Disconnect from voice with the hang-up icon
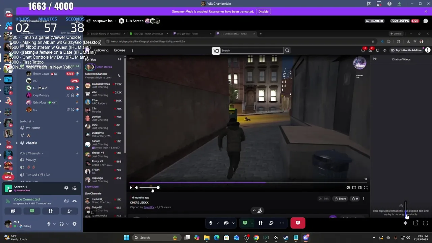 (74, 201)
